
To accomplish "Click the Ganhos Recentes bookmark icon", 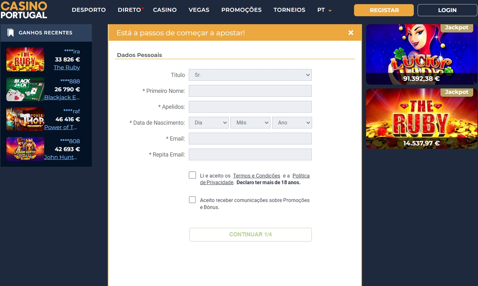I will (x=10, y=33).
